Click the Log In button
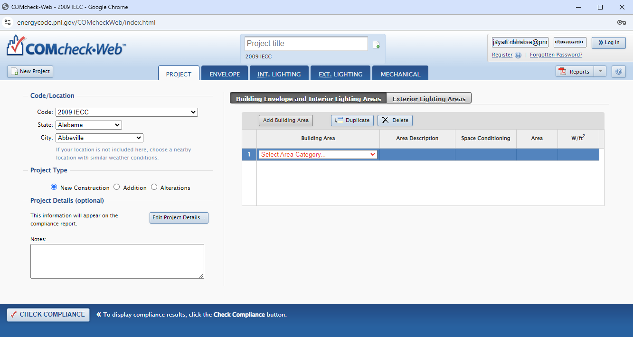Viewport: 633px width, 337px height. click(x=608, y=42)
